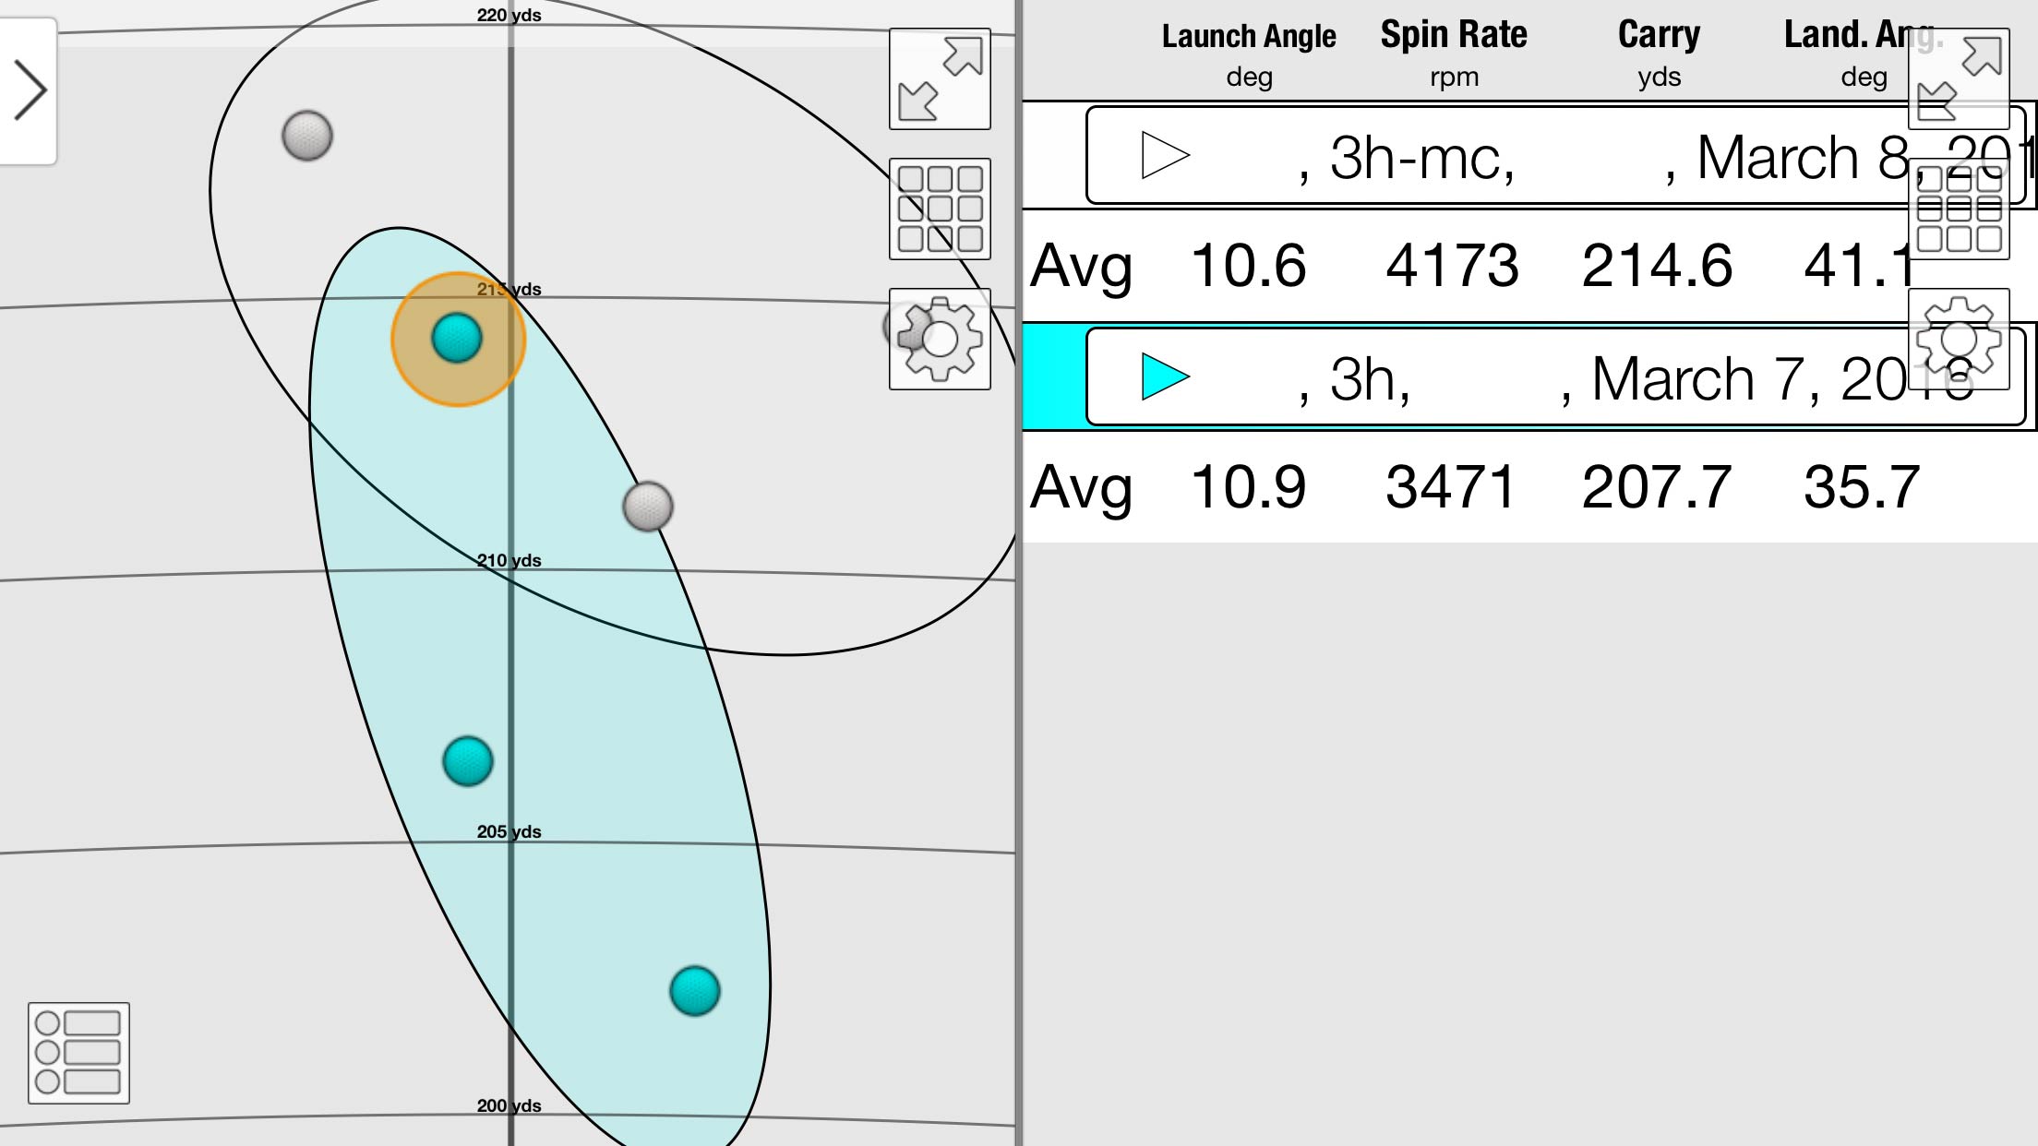
Task: Click average spin rate 4173
Action: coord(1452,266)
